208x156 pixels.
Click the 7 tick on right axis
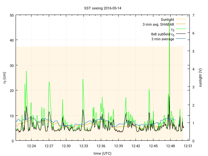pos(193,15)
